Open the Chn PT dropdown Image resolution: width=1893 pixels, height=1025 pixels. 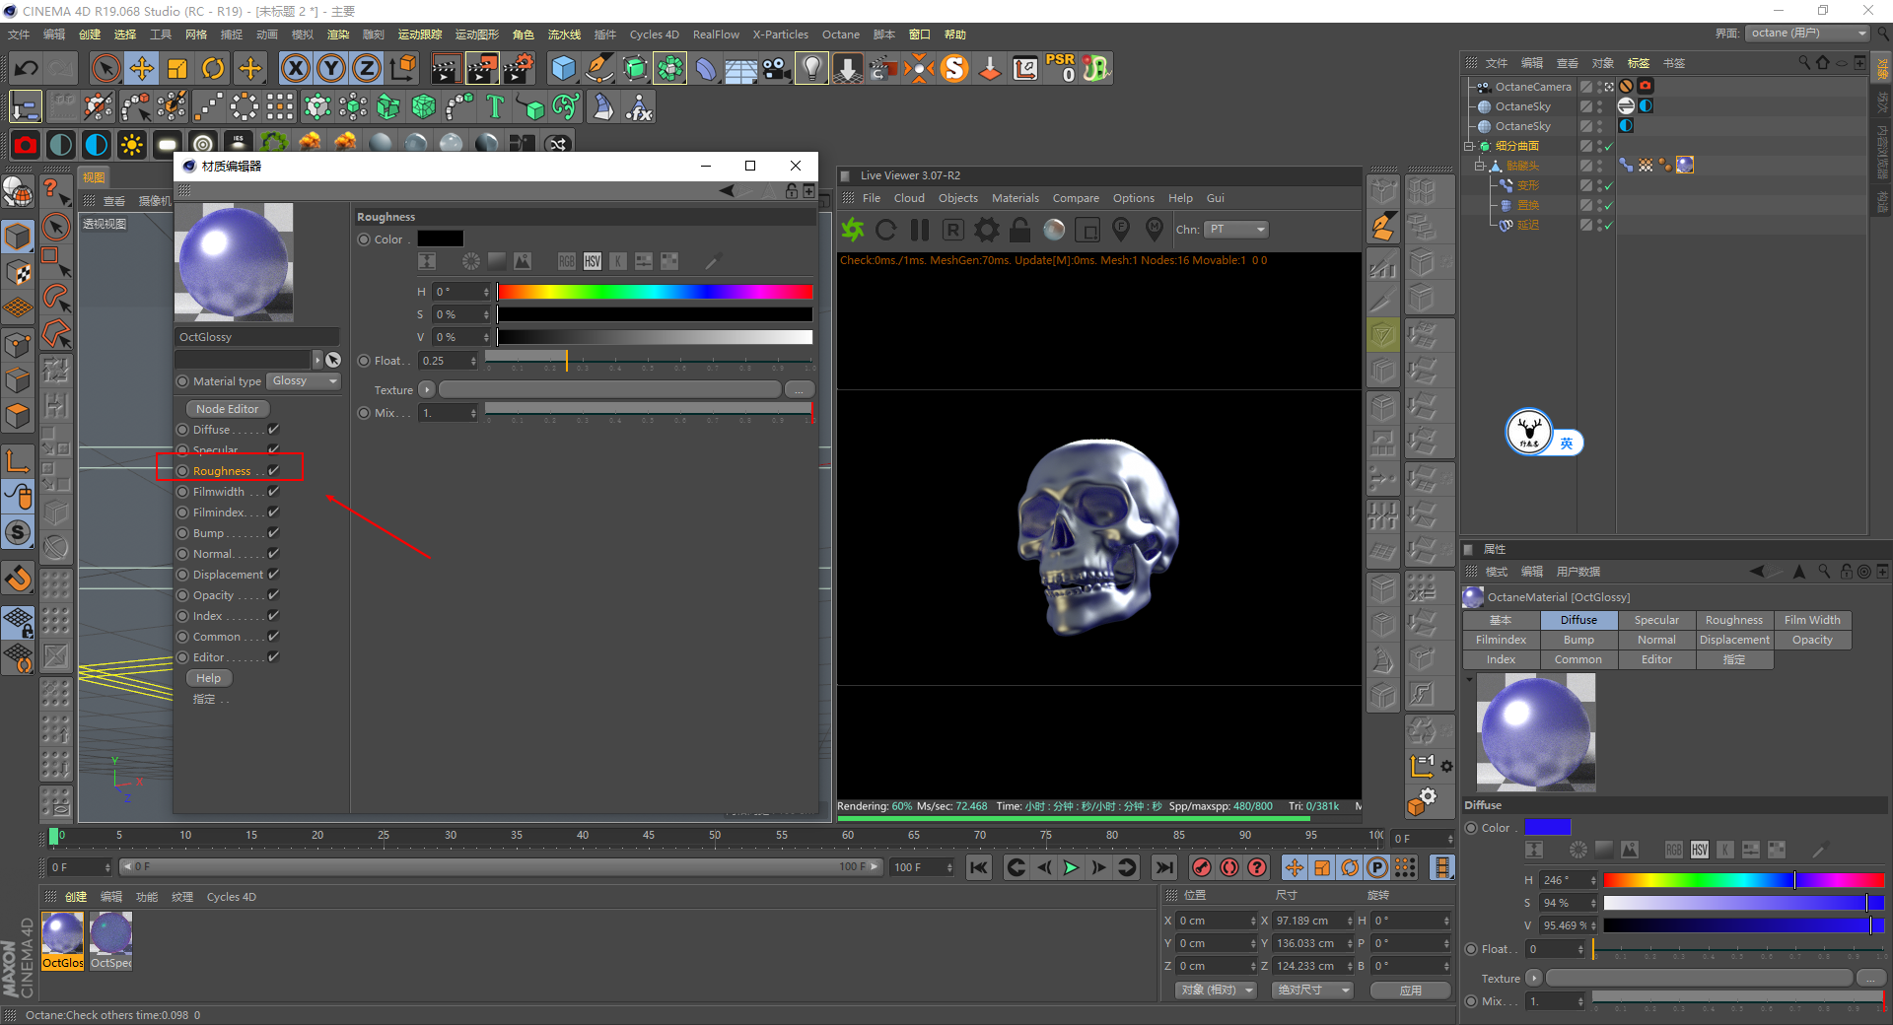tap(1236, 230)
